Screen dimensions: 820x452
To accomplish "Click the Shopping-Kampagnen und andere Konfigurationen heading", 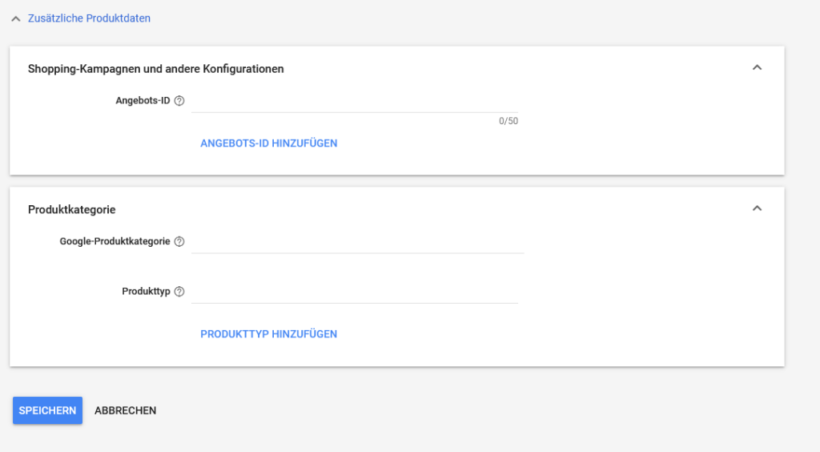I will [156, 69].
